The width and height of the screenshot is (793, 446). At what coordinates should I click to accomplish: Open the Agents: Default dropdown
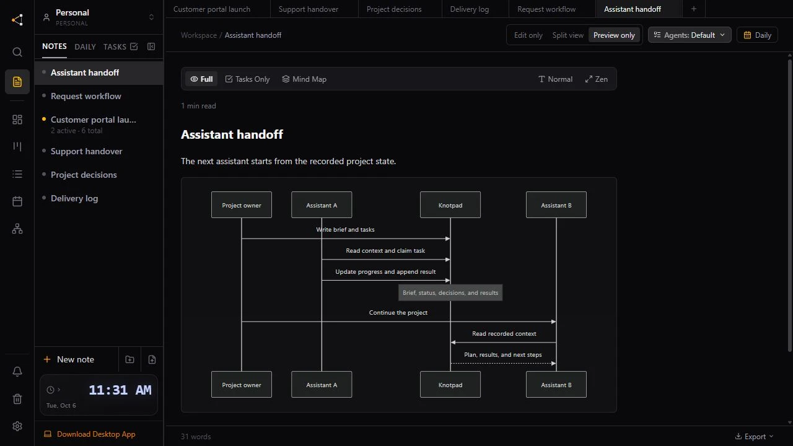[690, 35]
